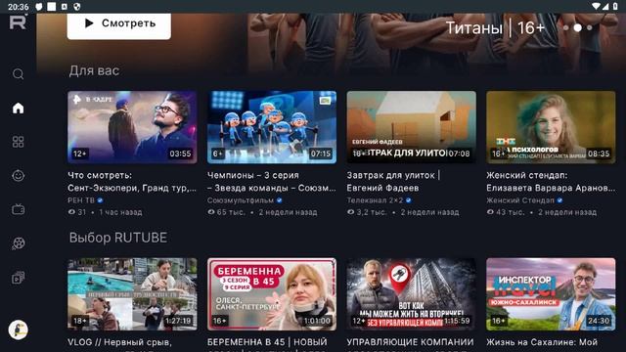
Task: Click the shield notification icon in status bar
Action: pyautogui.click(x=77, y=7)
